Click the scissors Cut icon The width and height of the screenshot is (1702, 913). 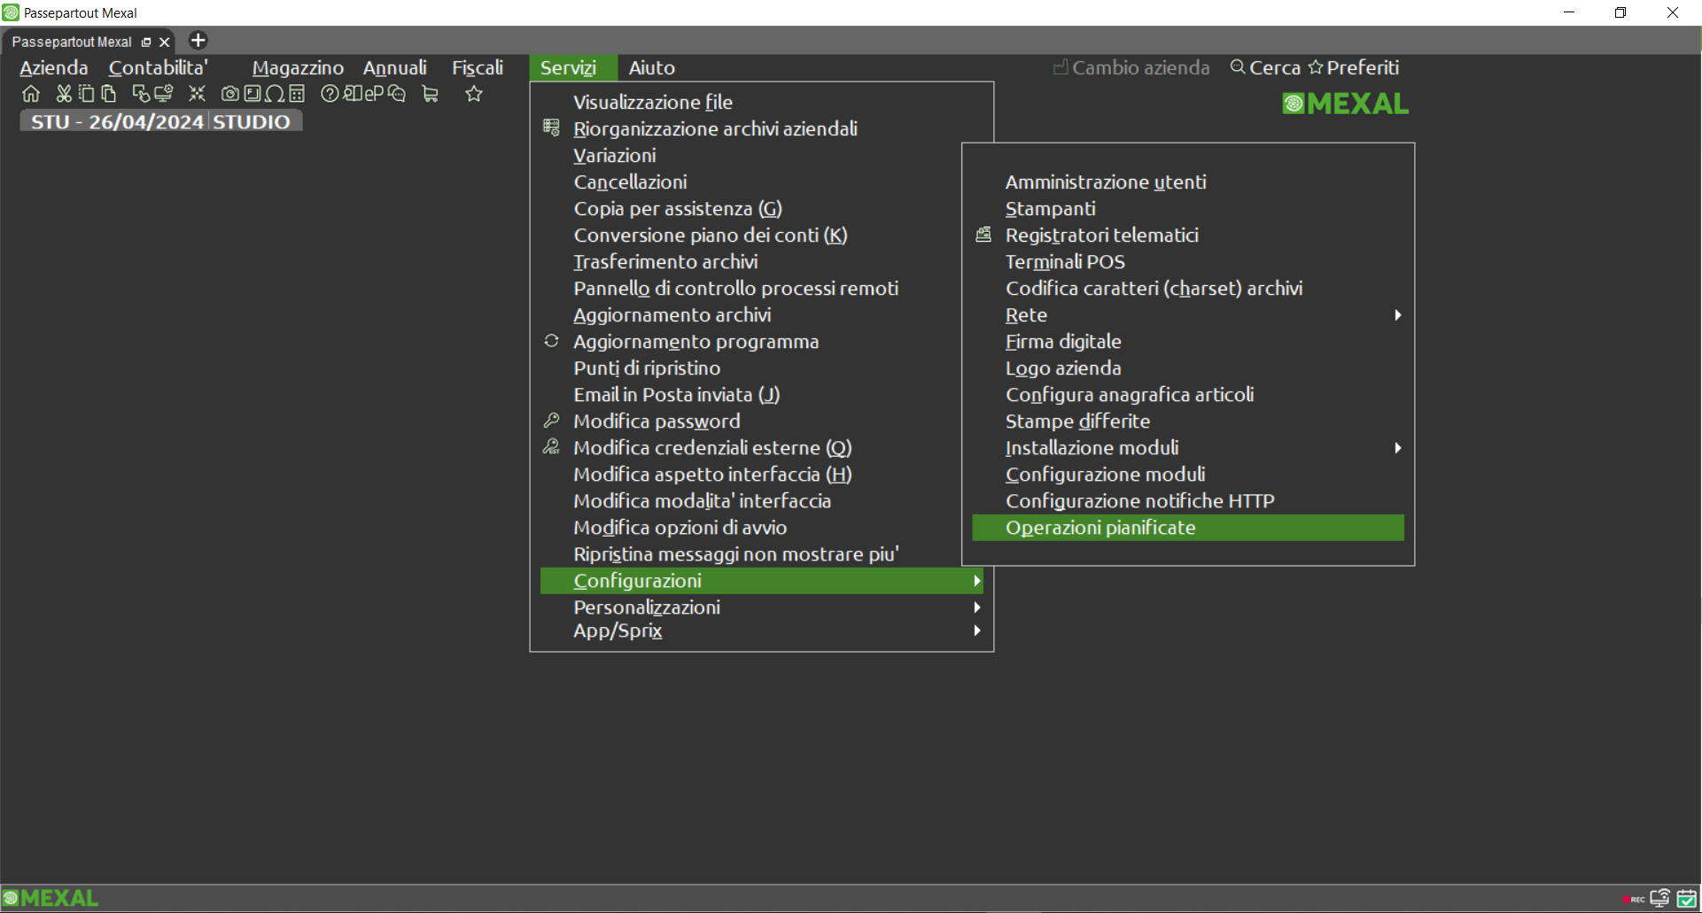[64, 94]
